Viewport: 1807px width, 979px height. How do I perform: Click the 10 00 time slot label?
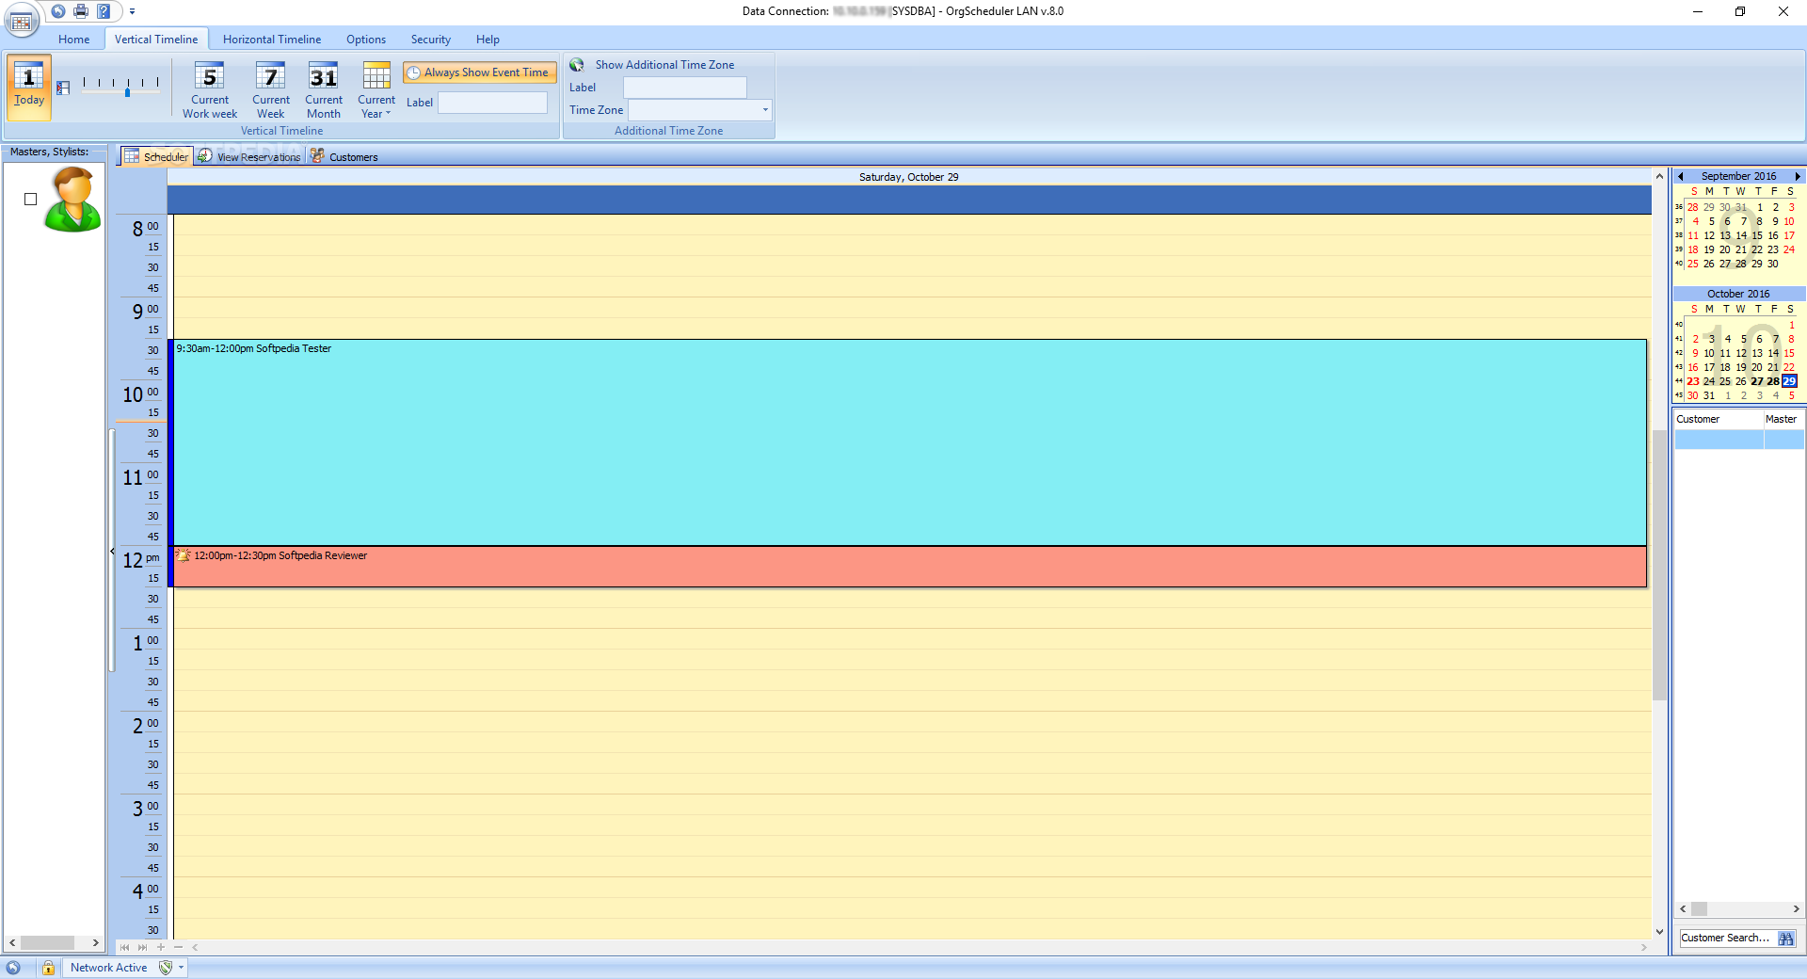(x=140, y=393)
